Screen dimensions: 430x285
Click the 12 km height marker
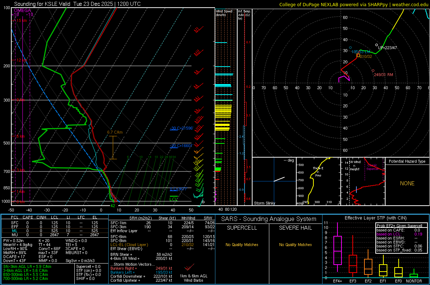(21, 60)
